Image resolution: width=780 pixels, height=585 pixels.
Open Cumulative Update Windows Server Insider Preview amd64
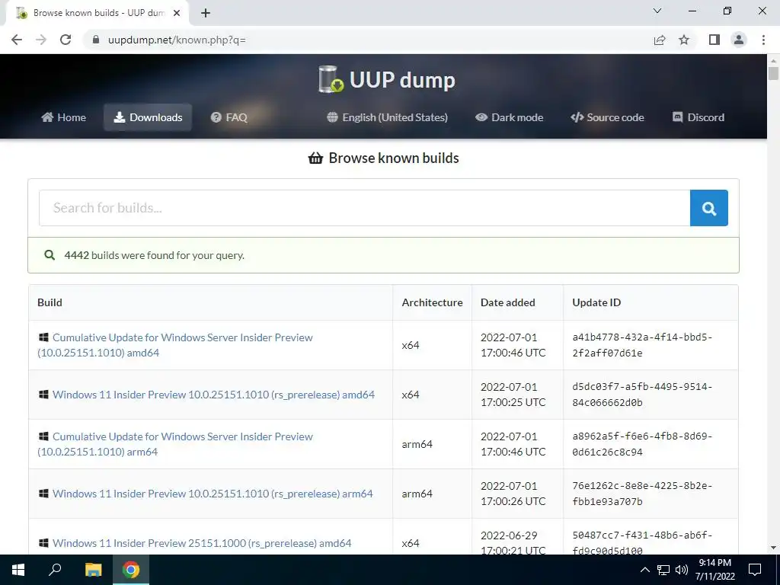point(175,345)
